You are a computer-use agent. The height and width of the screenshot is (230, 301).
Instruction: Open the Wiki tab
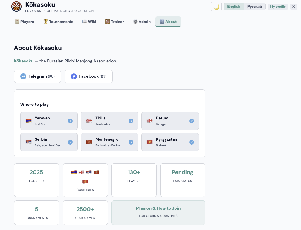click(89, 22)
